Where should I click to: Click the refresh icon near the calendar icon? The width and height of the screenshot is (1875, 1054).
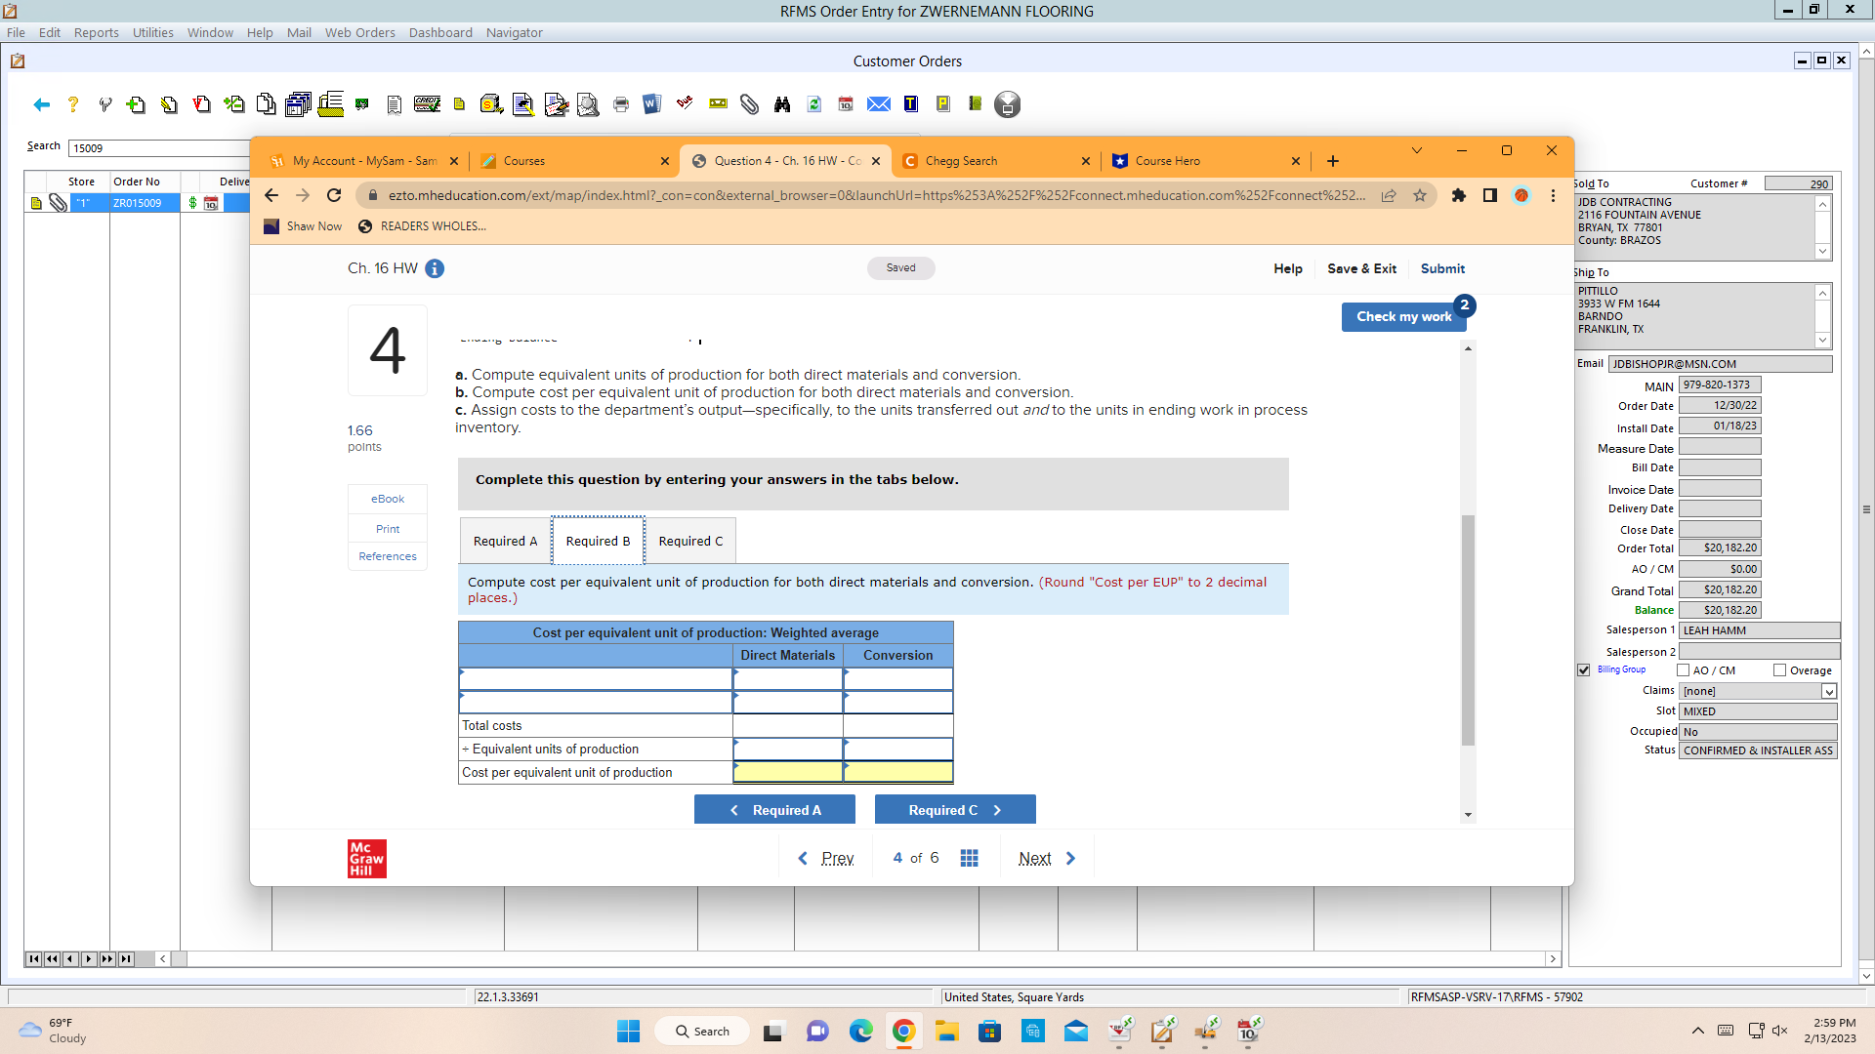point(813,104)
